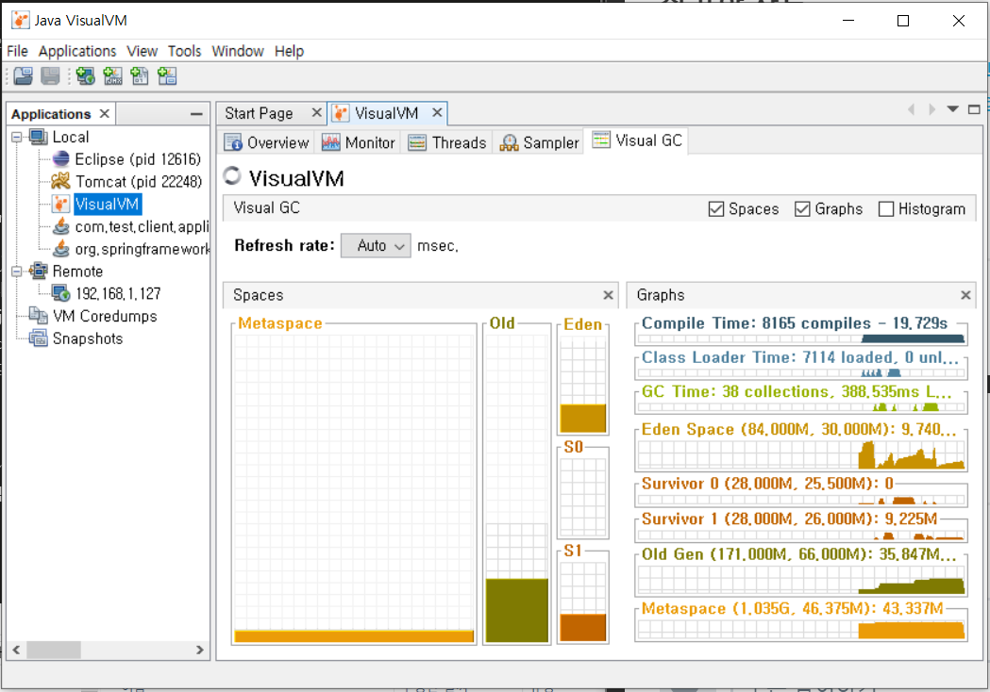Click the com.test.client Java app icon
The image size is (990, 692).
61,226
